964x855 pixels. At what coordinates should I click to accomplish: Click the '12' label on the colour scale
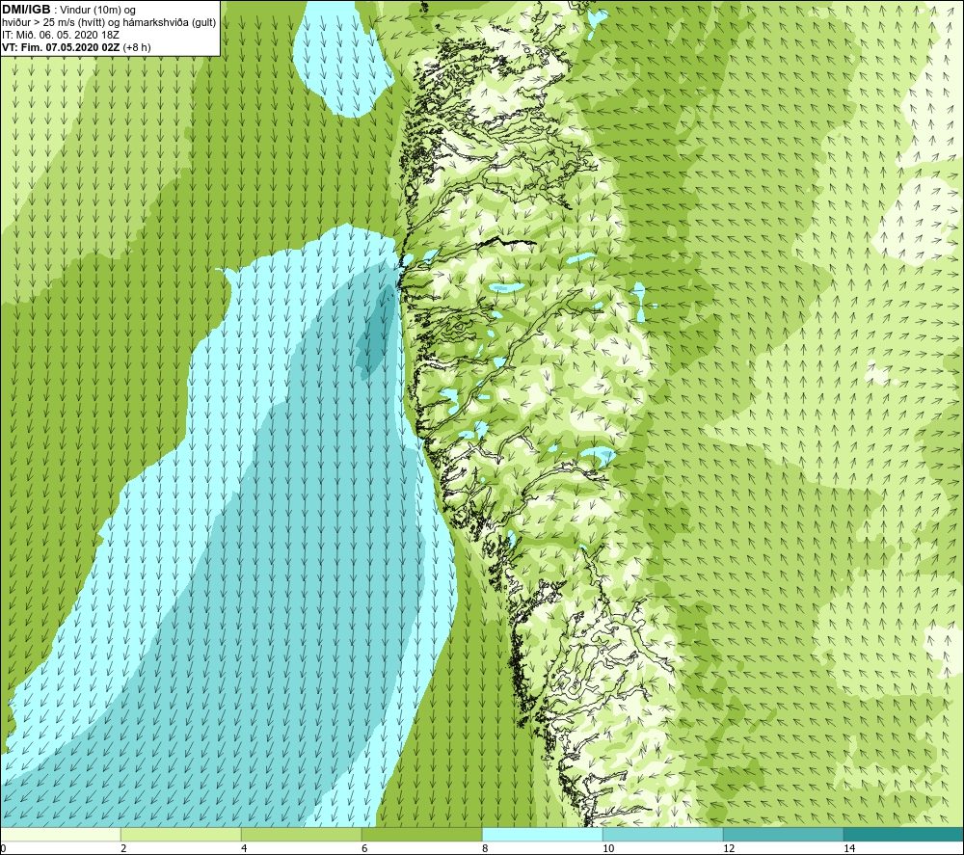pos(729,848)
